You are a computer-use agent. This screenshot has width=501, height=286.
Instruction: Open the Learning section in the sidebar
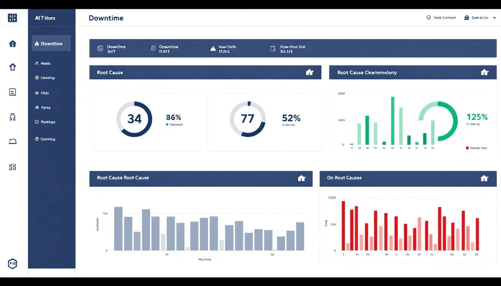(47, 77)
